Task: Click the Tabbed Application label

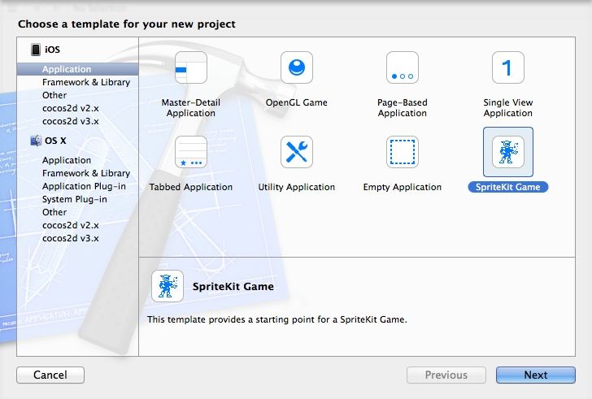Action: tap(191, 187)
